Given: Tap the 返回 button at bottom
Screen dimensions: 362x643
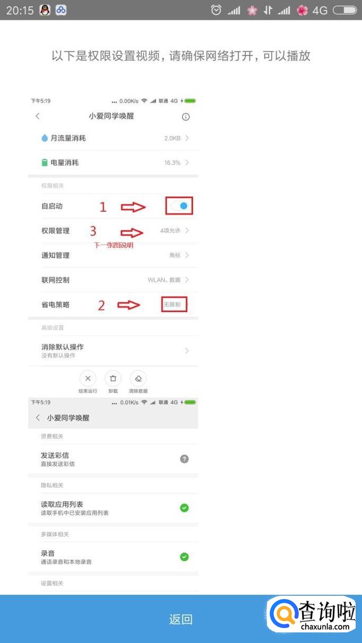Looking at the screenshot, I should pos(181,619).
